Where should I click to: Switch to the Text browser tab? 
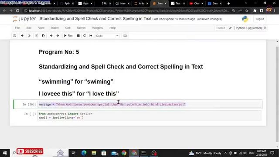coord(178,3)
